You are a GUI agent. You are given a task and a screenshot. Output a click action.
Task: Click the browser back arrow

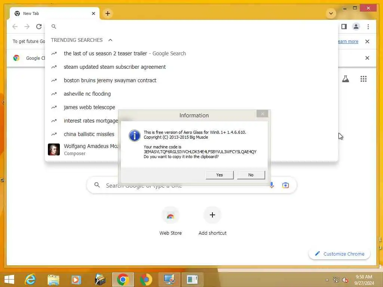(15, 27)
